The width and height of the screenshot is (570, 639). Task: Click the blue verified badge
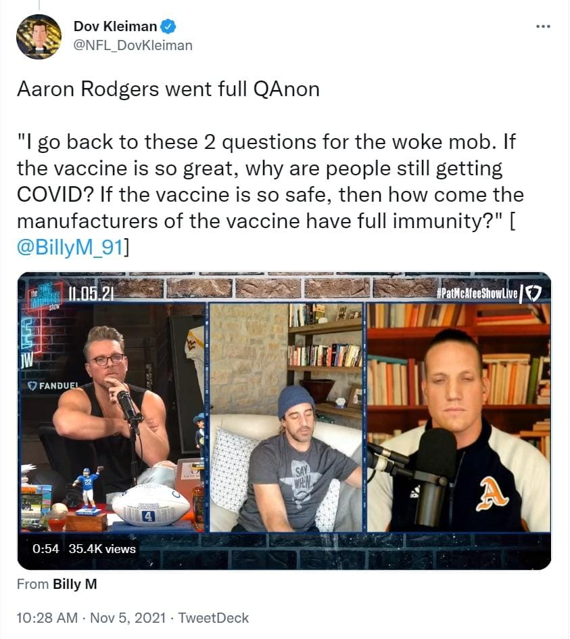pos(168,26)
